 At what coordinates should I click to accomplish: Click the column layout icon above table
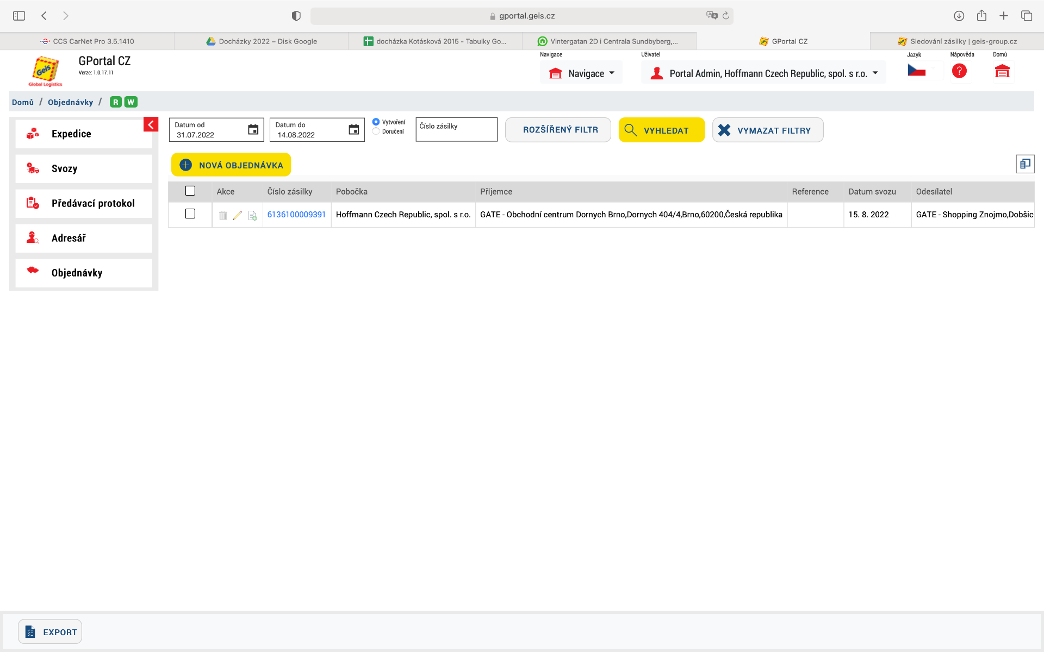1025,164
